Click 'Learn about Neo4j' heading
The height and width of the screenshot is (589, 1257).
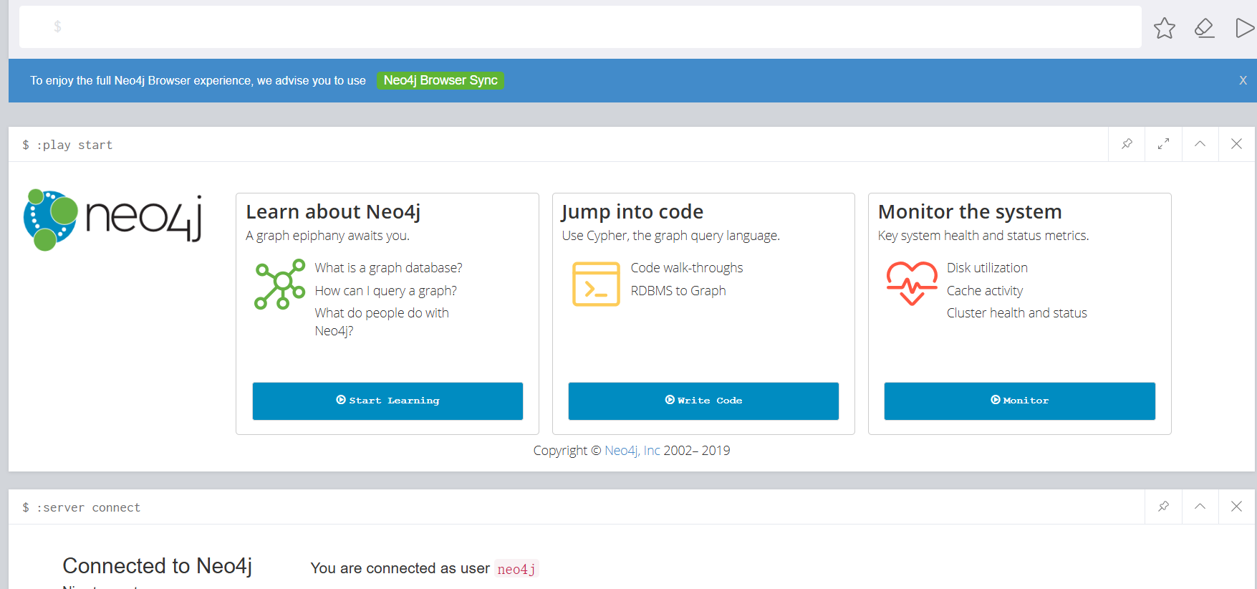pos(333,212)
